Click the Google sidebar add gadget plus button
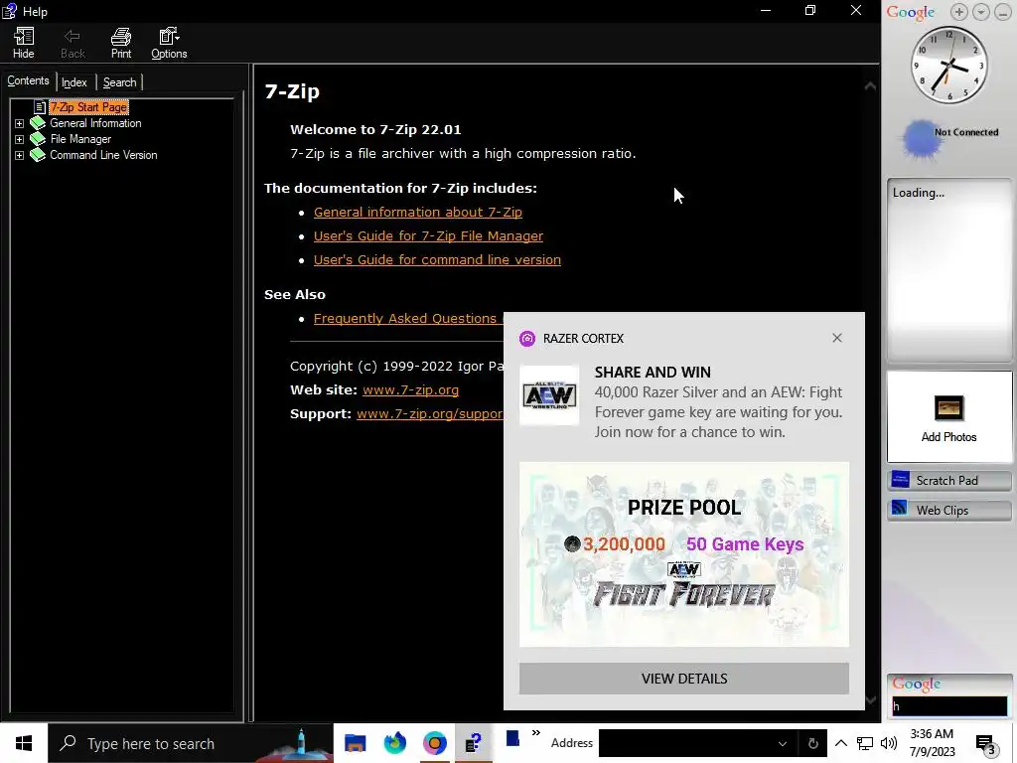The width and height of the screenshot is (1017, 763). click(959, 12)
